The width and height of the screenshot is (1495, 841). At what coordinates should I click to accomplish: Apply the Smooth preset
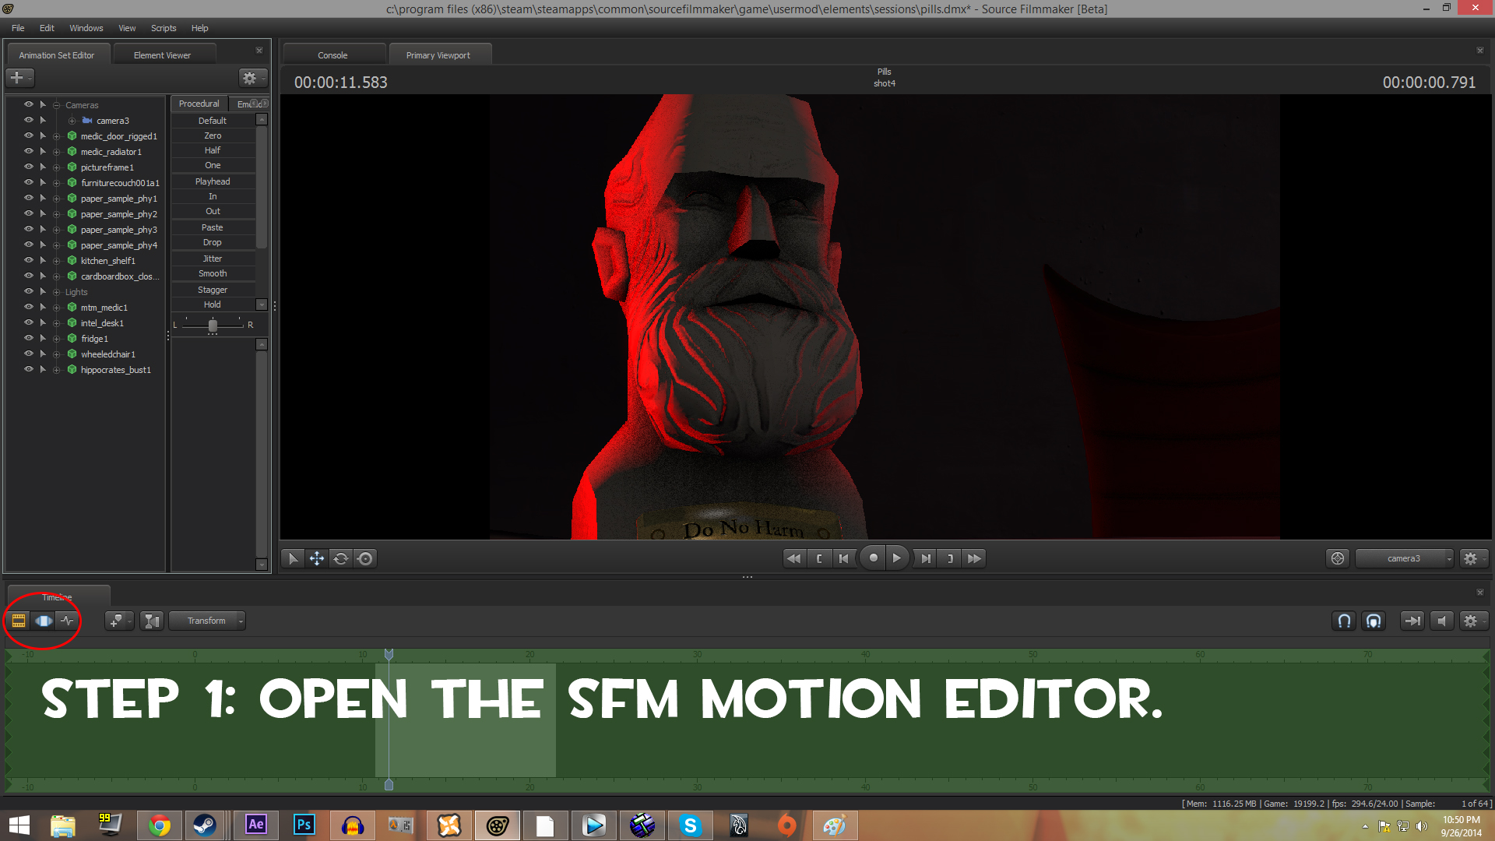click(x=213, y=273)
